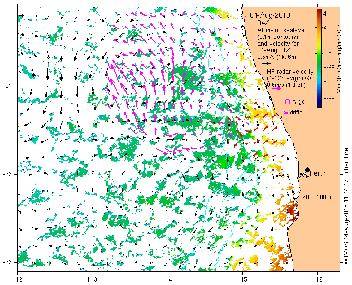Click the 113 longitude axis label
Image resolution: width=352 pixels, height=285 pixels.
tap(92, 280)
